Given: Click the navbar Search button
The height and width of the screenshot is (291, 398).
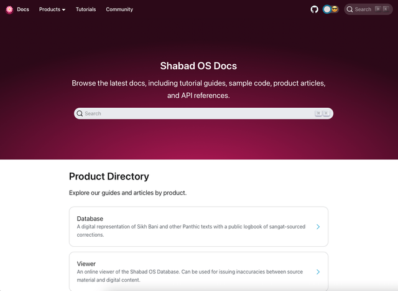Looking at the screenshot, I should pyautogui.click(x=368, y=9).
